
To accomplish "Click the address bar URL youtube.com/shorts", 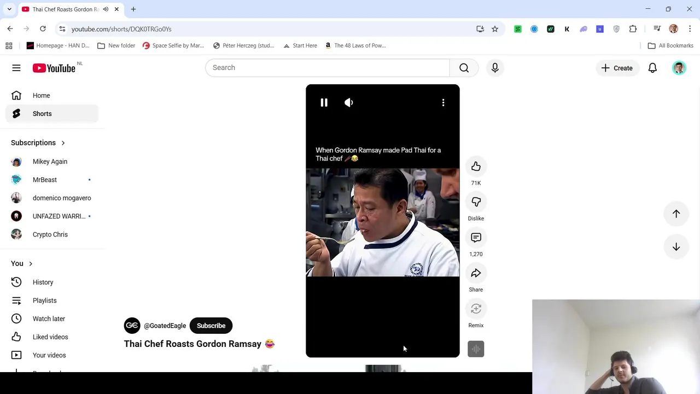I will (x=121, y=29).
